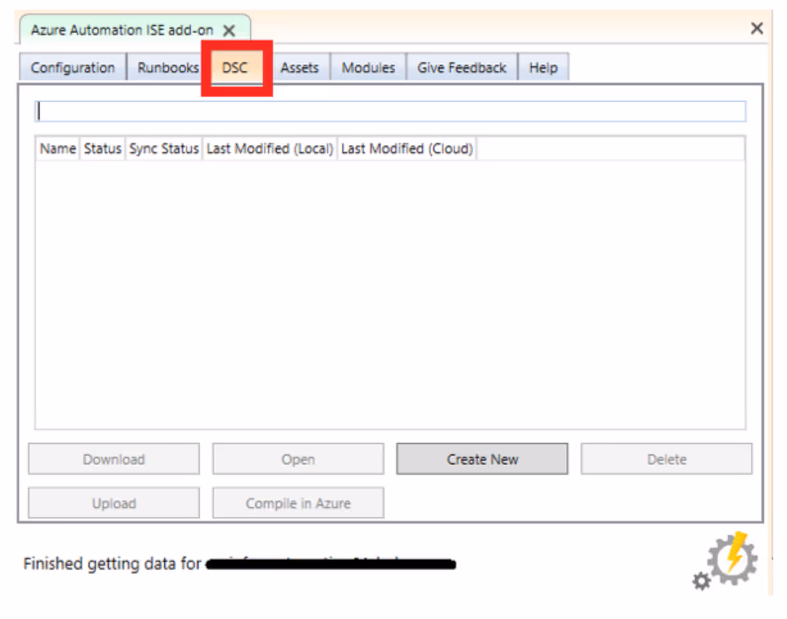This screenshot has height=619, width=787.
Task: Click into the DSC search text field
Action: click(390, 111)
